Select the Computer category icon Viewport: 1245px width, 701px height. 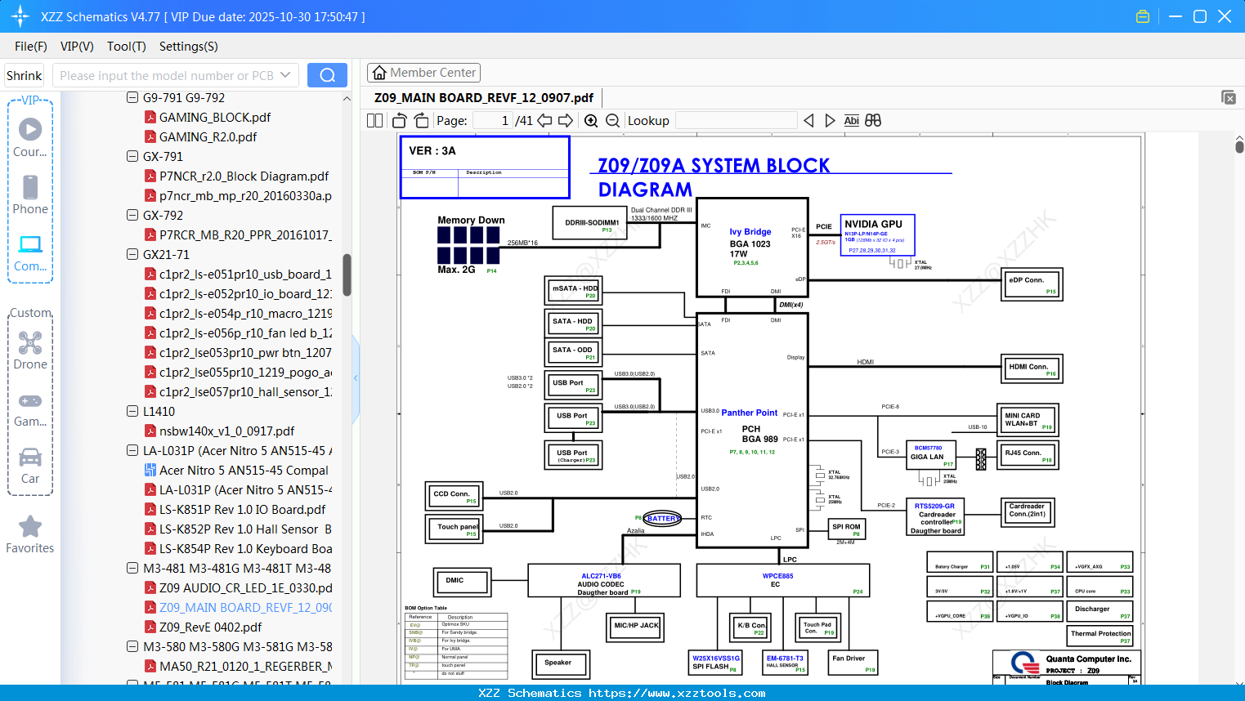30,252
